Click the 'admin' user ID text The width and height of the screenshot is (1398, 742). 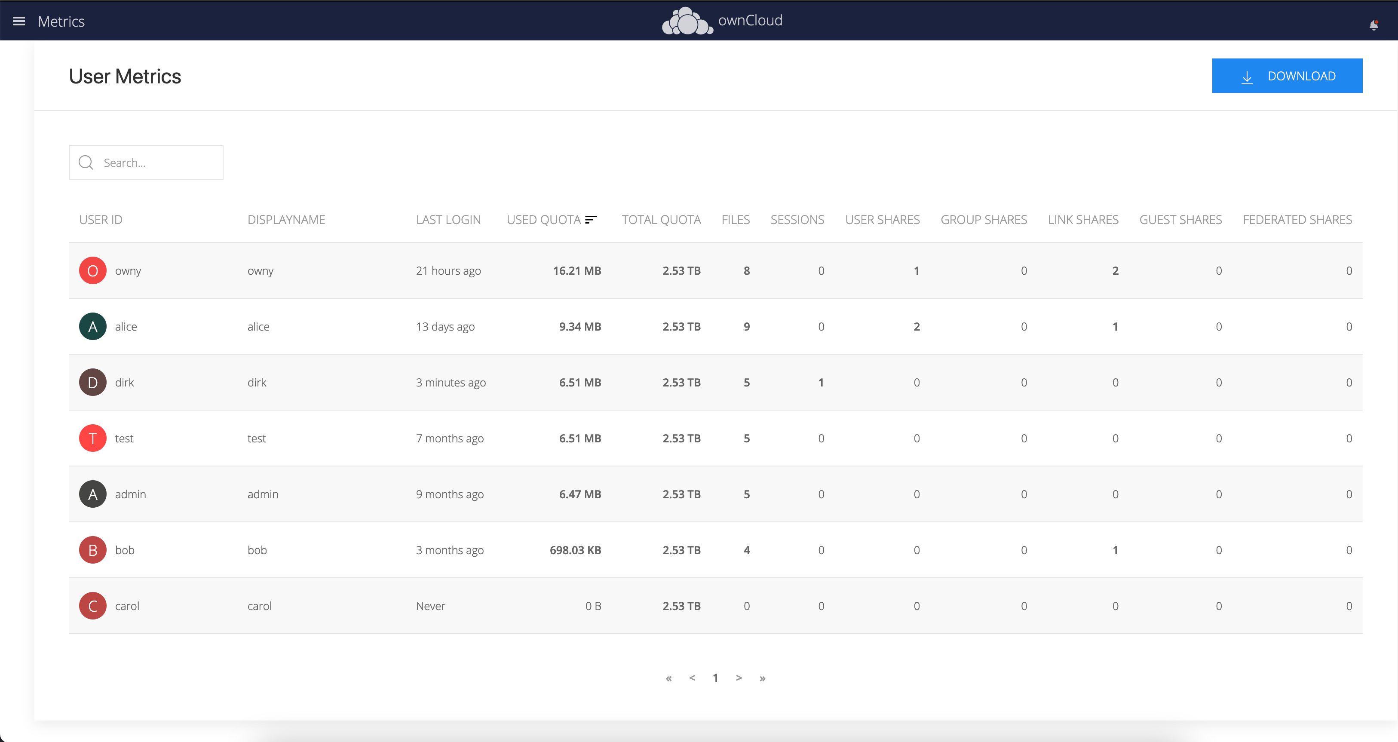130,494
